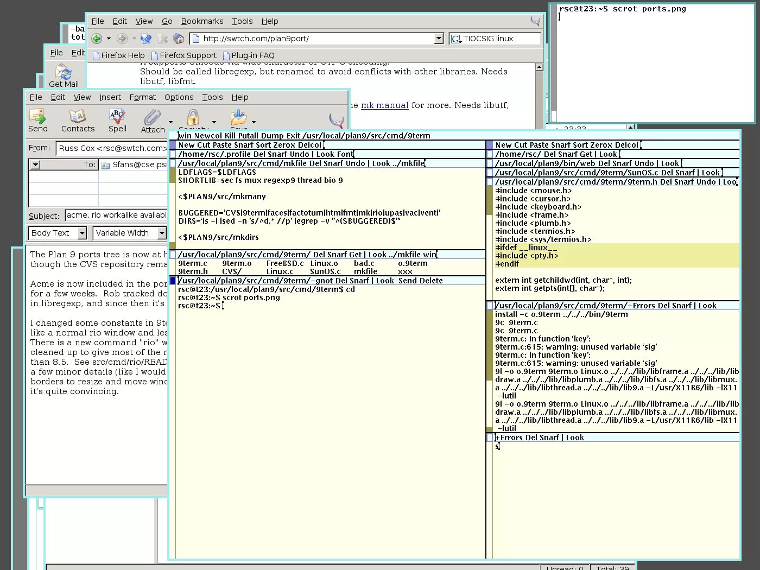Viewport: 760px width, 570px height.
Task: Click Delete in the 9term/-gnot tag
Action: 432,281
